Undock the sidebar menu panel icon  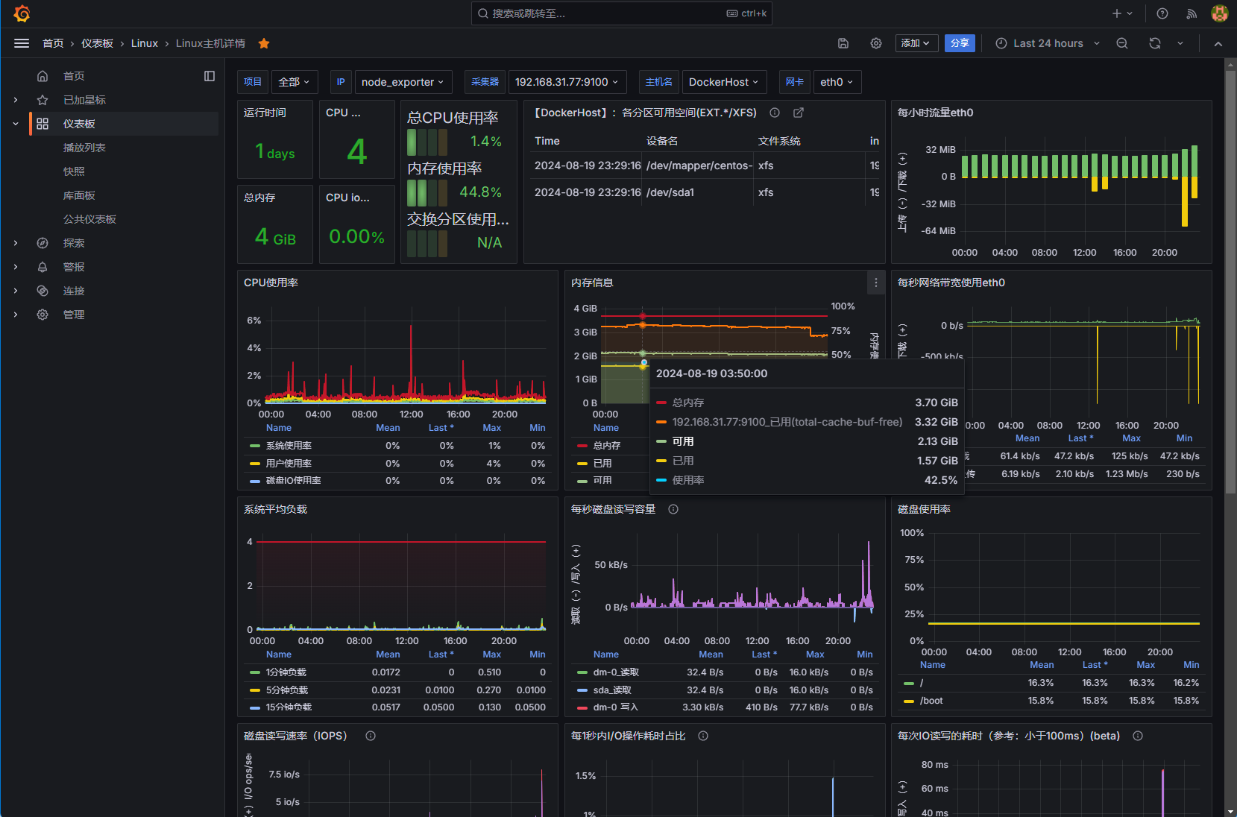click(210, 76)
